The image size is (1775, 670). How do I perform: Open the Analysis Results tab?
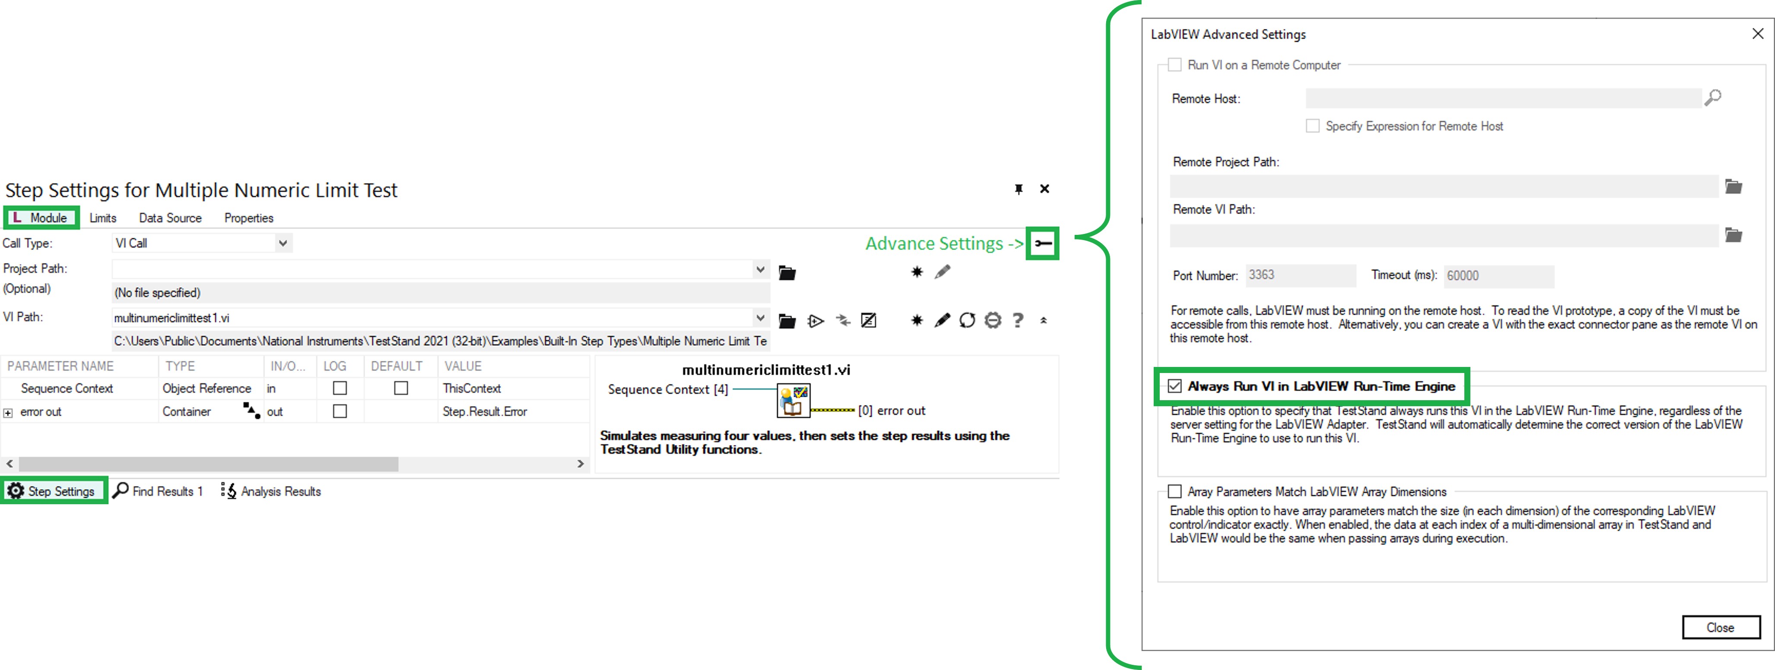coord(271,491)
